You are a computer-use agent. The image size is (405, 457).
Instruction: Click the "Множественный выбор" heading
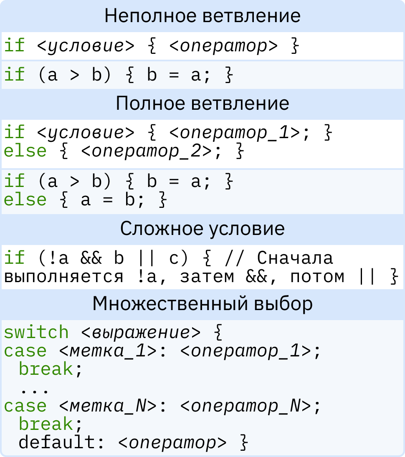(202, 304)
